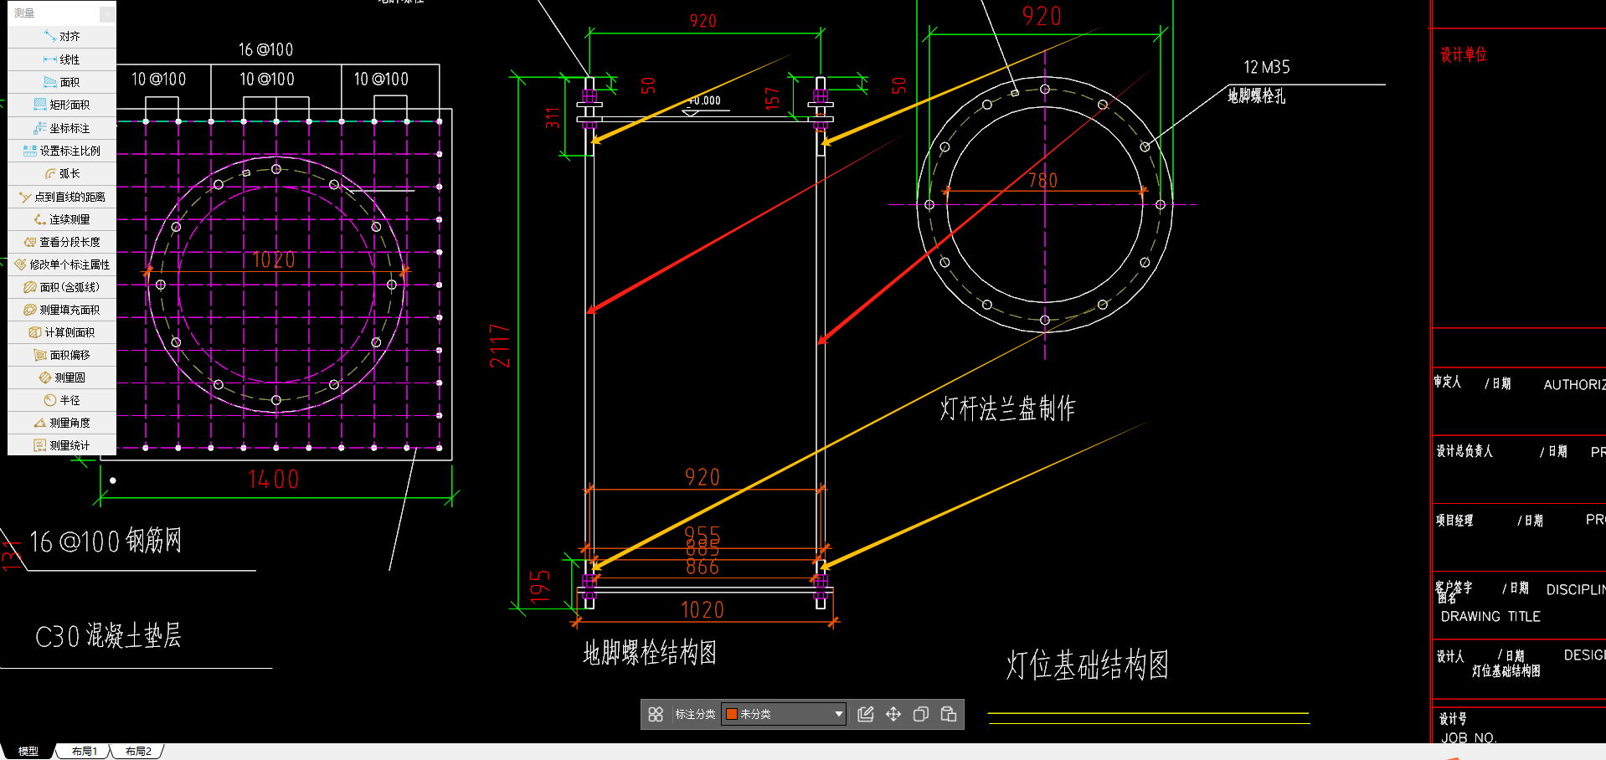Pick 计算侧面积 side area calculation
This screenshot has height=760, width=1606.
(62, 332)
